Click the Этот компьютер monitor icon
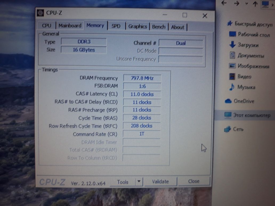 coord(228,115)
